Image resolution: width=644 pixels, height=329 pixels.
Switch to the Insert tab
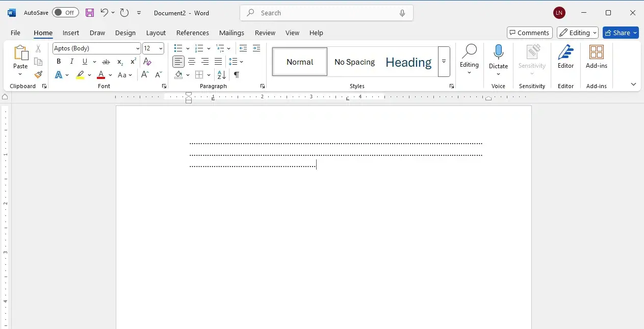(x=70, y=33)
